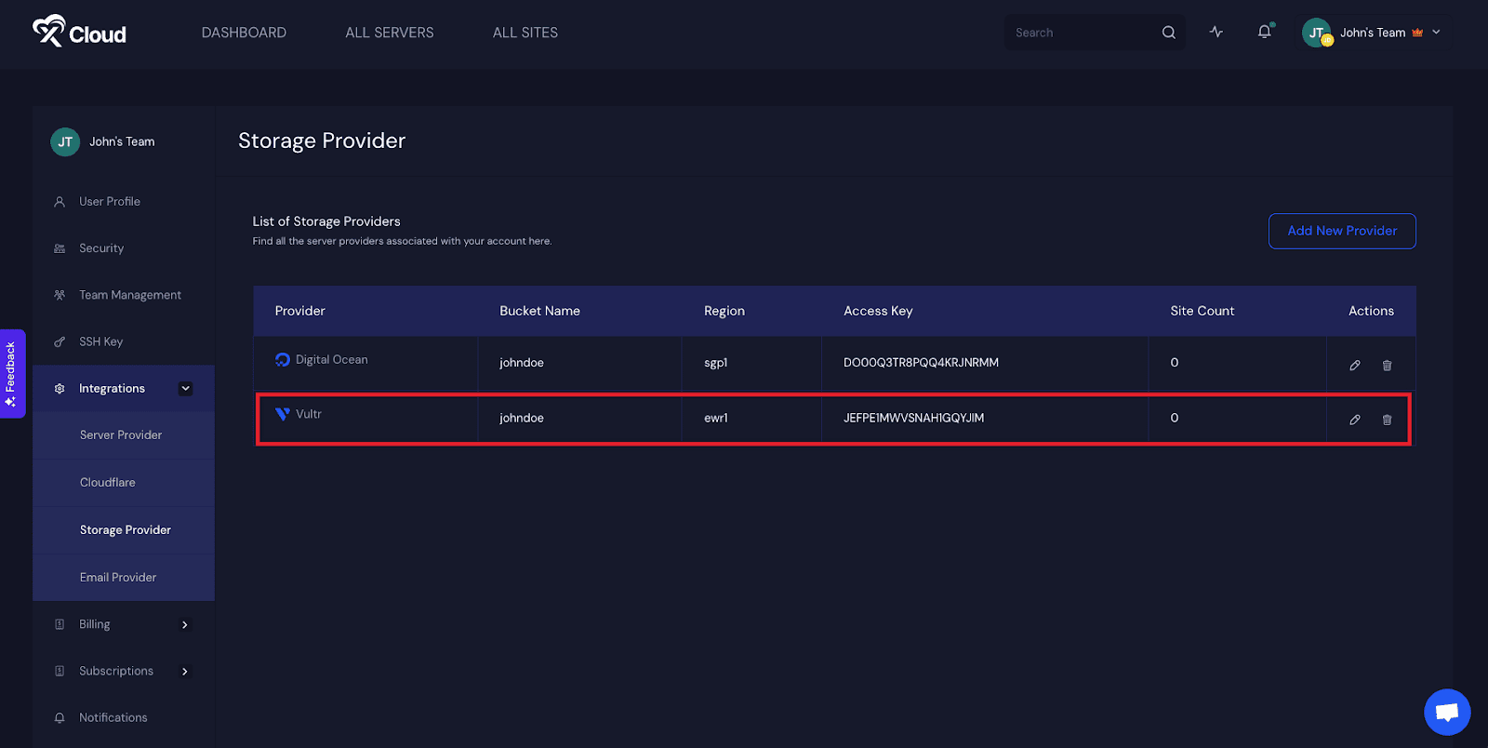Click the xCloud logo

point(80,33)
